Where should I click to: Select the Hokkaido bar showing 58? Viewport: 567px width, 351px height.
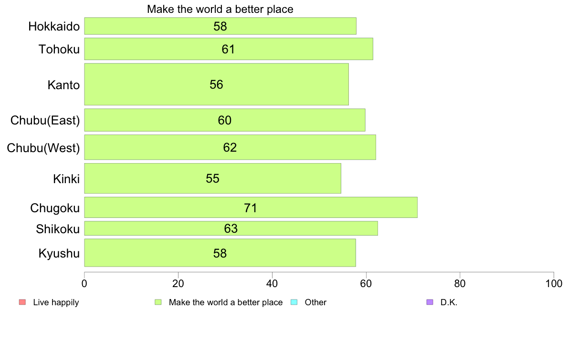point(220,26)
